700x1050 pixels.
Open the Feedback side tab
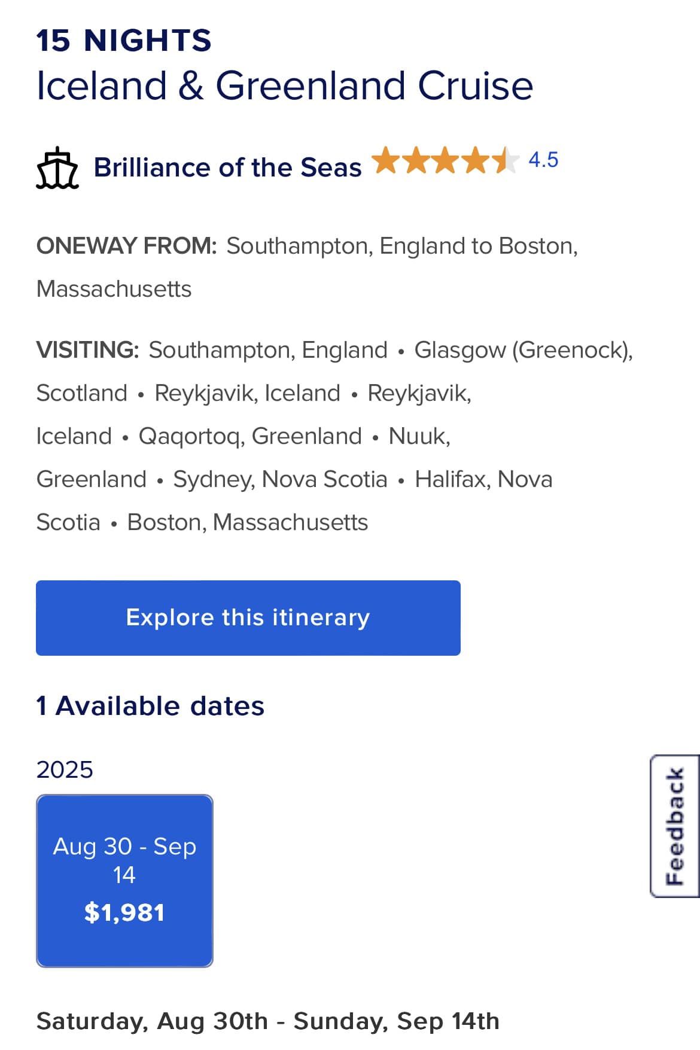coord(675,826)
